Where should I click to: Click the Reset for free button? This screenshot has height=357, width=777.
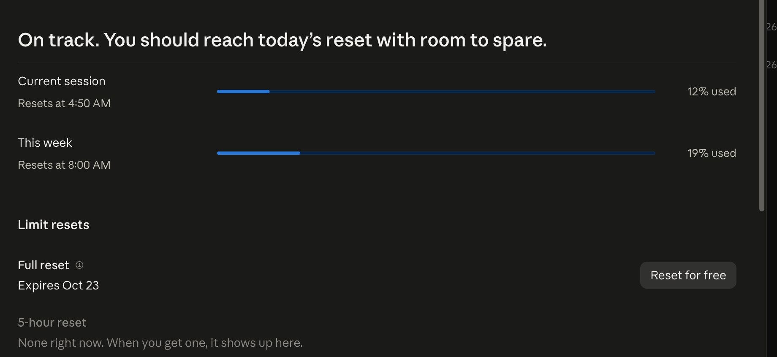pos(688,275)
